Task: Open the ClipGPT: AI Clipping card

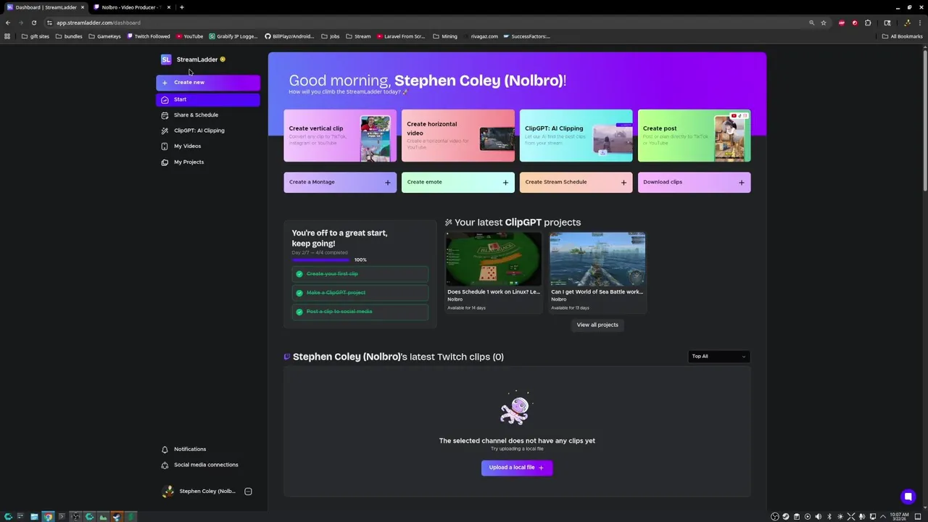Action: click(x=576, y=136)
